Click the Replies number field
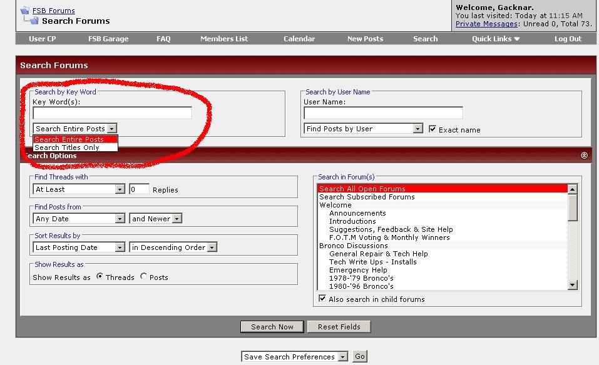 pos(139,189)
